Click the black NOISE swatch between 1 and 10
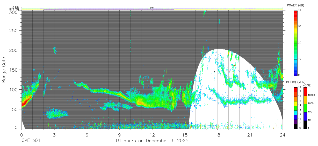The height and width of the screenshot is (146, 318). [305, 124]
